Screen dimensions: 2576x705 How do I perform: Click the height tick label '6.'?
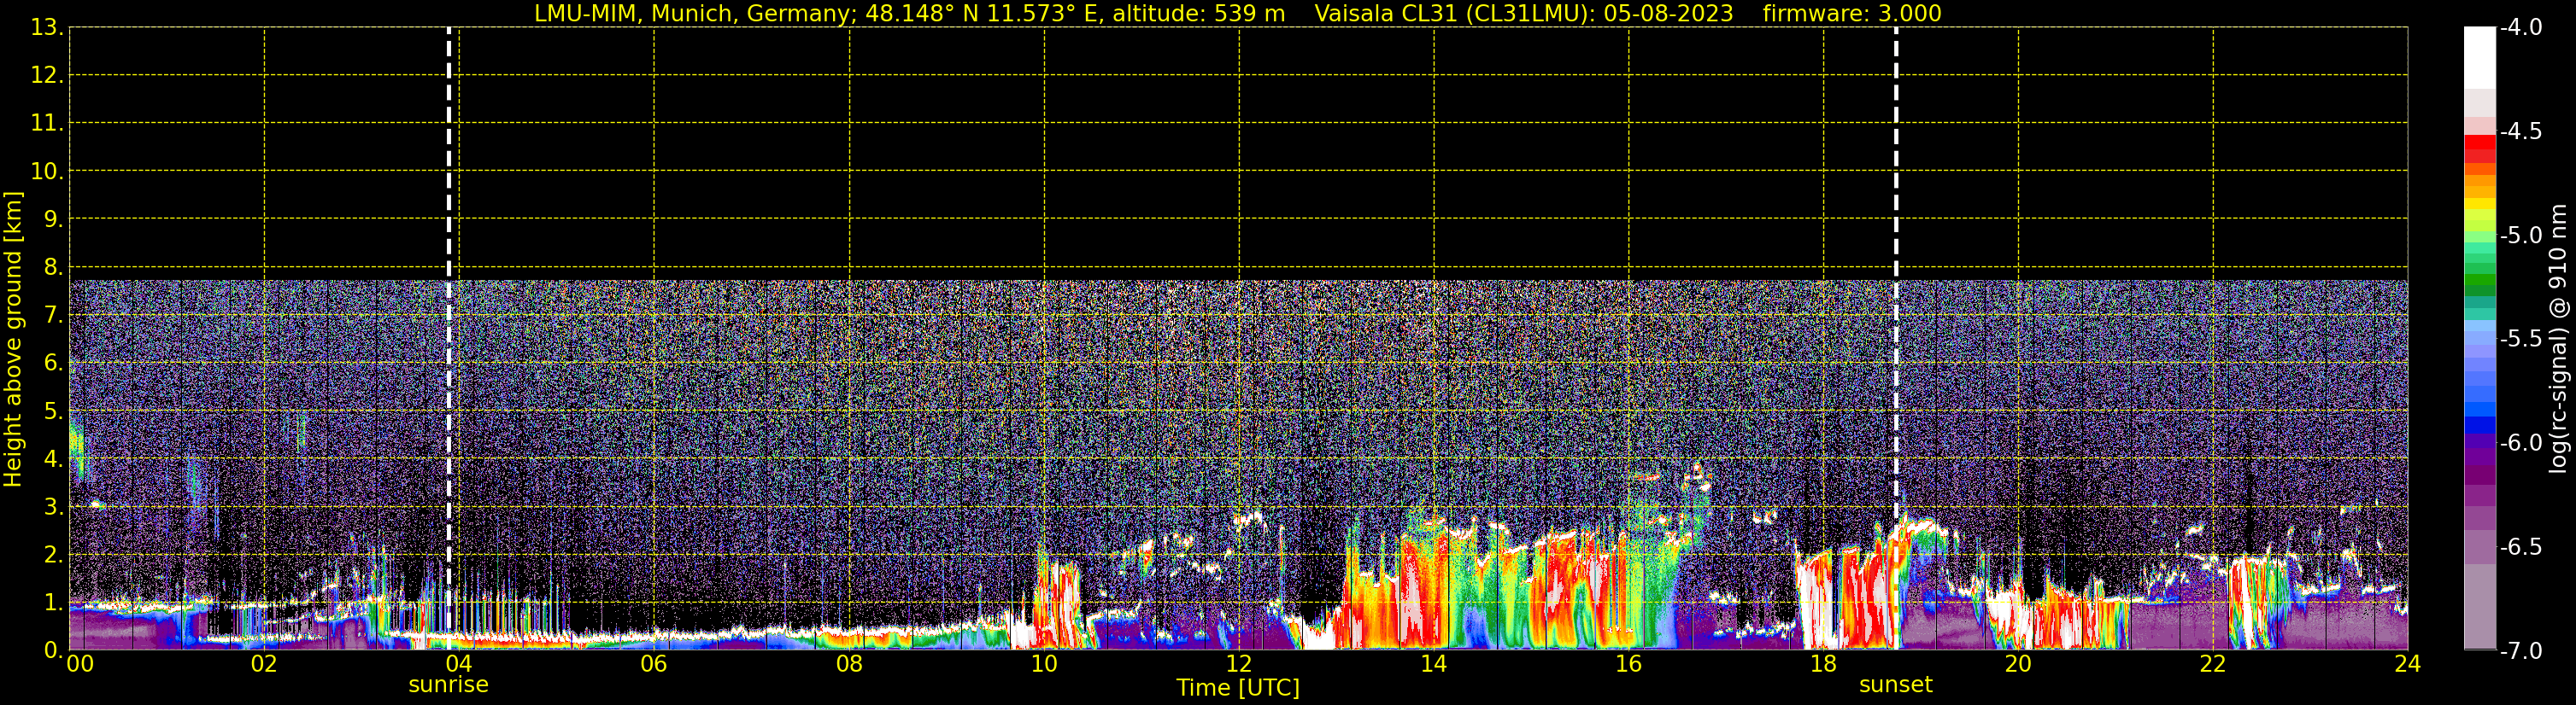coord(53,364)
